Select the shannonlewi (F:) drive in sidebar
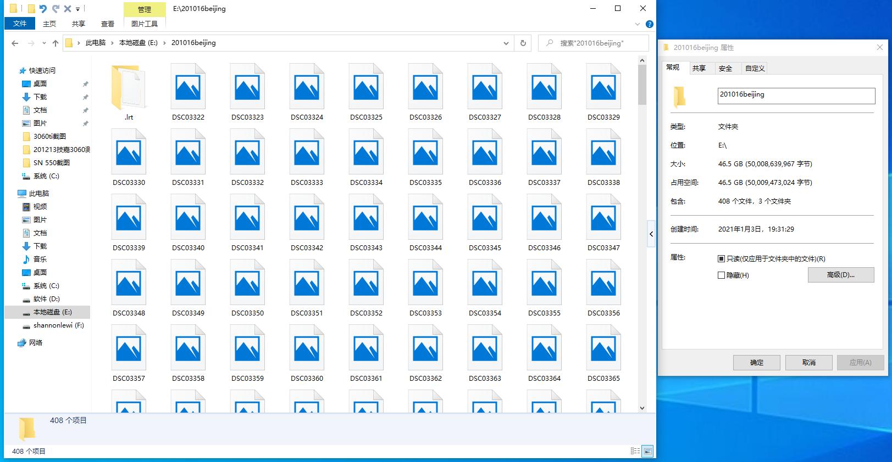The height and width of the screenshot is (462, 892). pos(58,325)
